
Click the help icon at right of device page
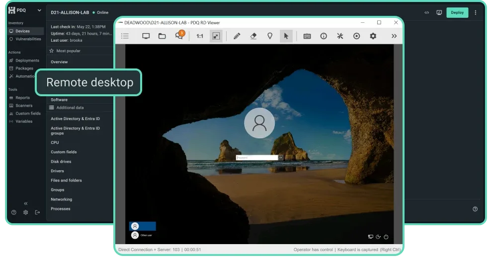[475, 209]
